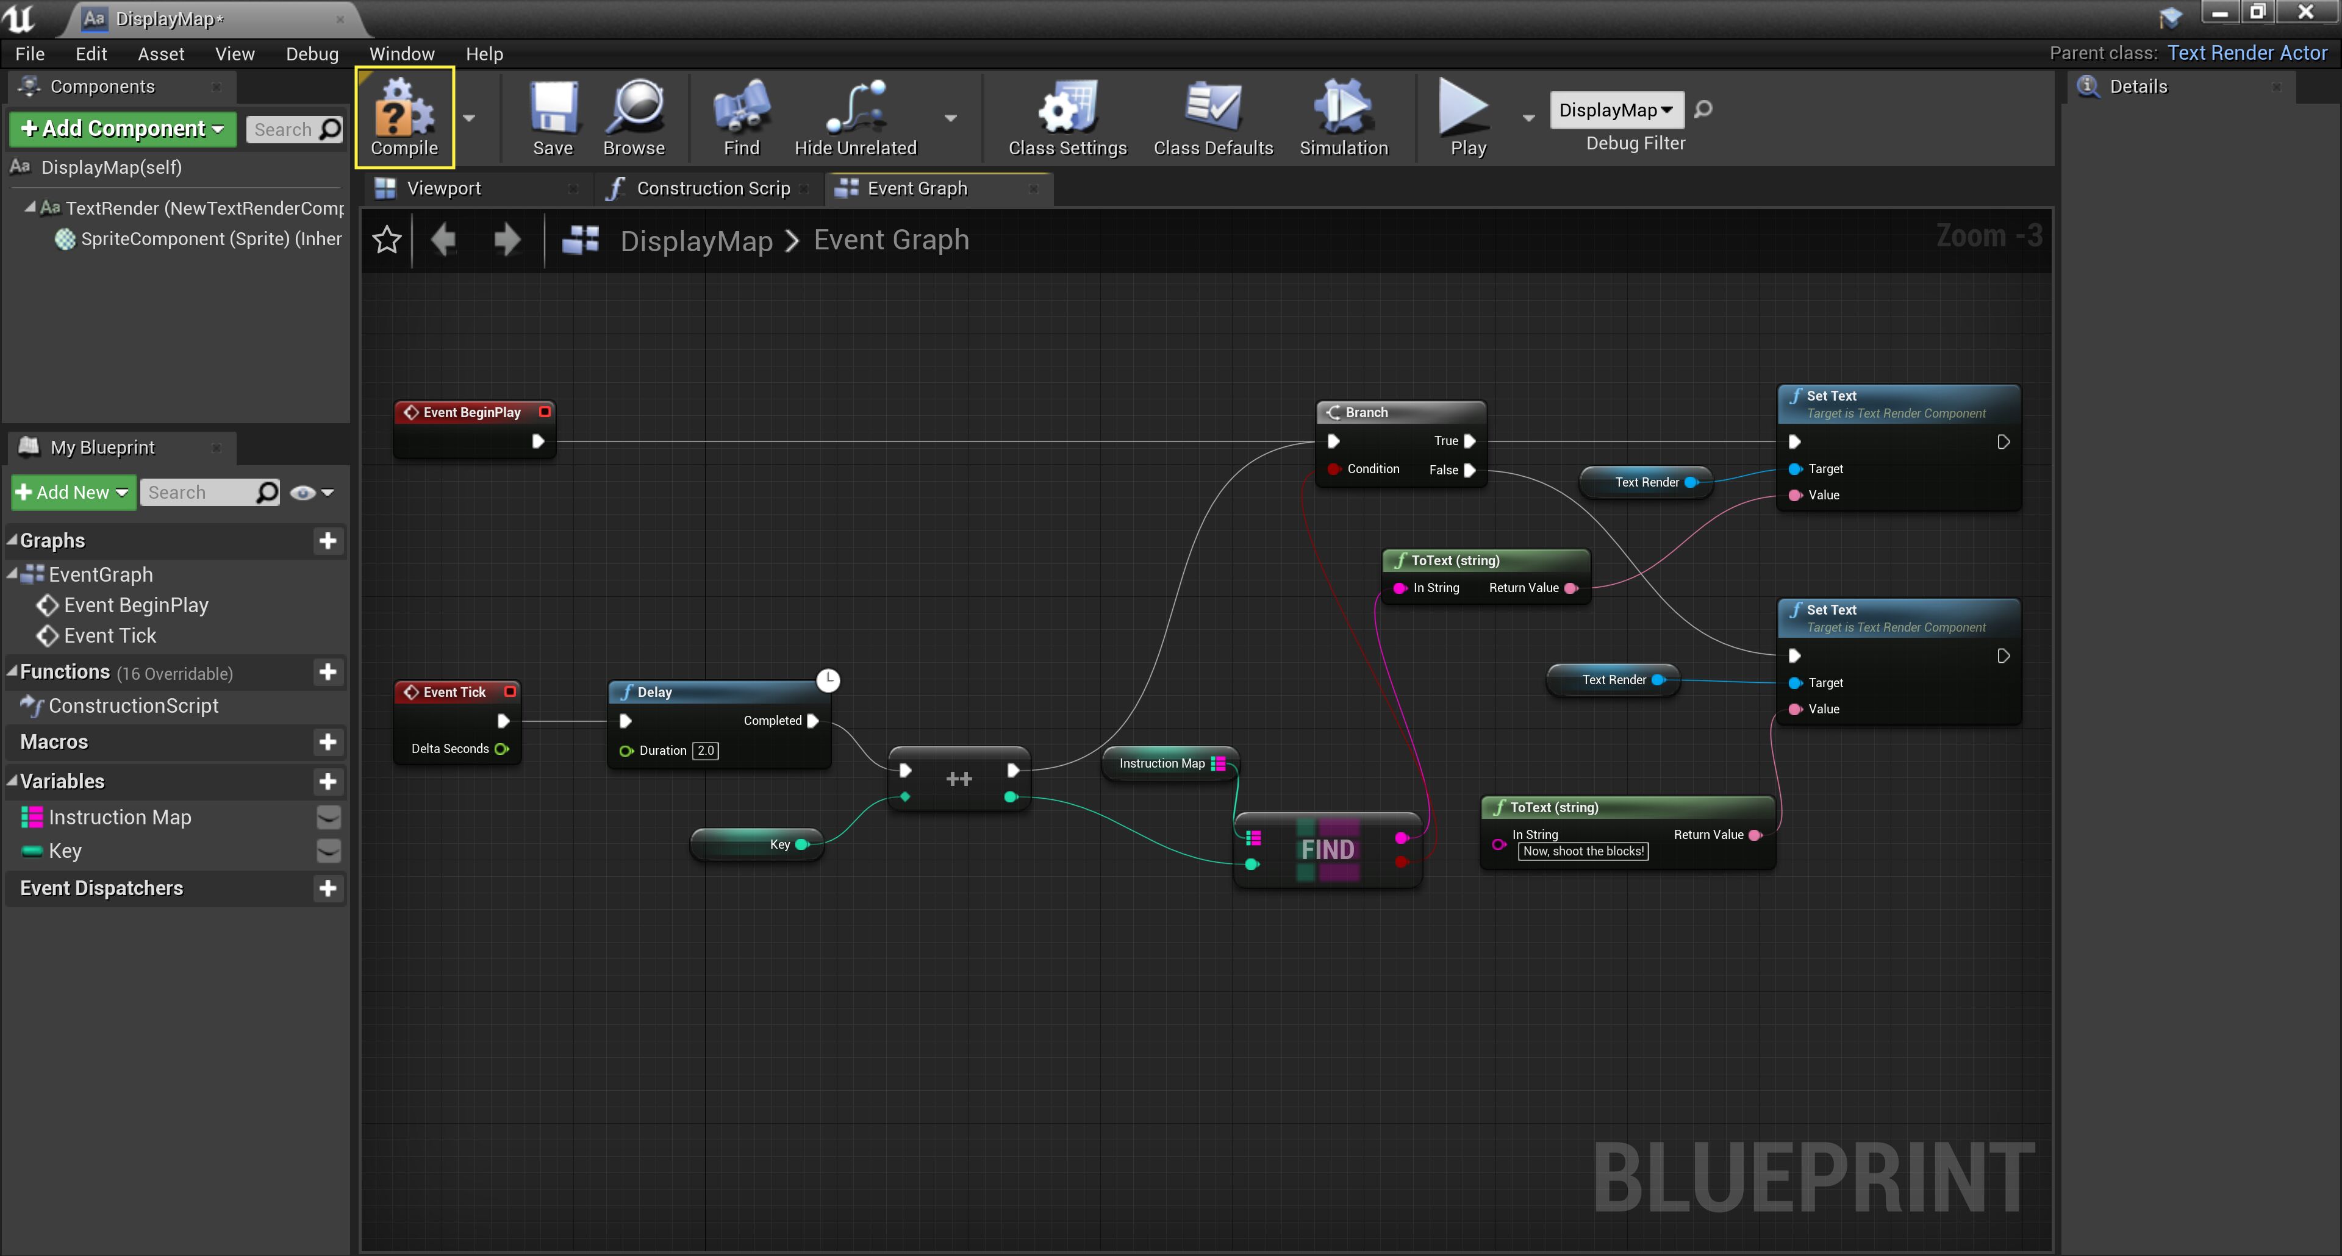Toggle Instruction Map variable visibility eye
2342x1256 pixels.
(x=328, y=817)
